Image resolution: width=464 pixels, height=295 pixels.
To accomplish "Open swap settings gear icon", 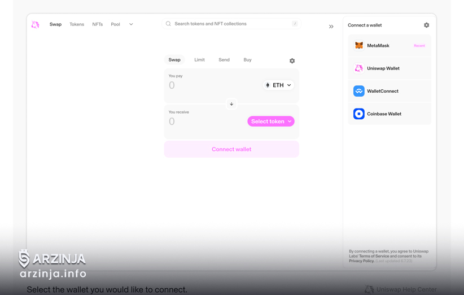I will (x=292, y=60).
